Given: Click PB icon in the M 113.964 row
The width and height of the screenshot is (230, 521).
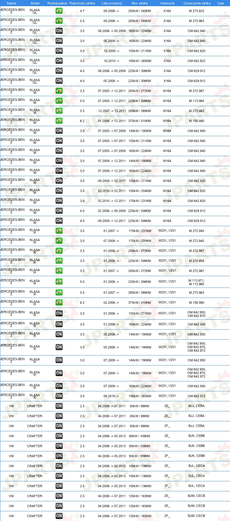Looking at the screenshot, I should (59, 101).
